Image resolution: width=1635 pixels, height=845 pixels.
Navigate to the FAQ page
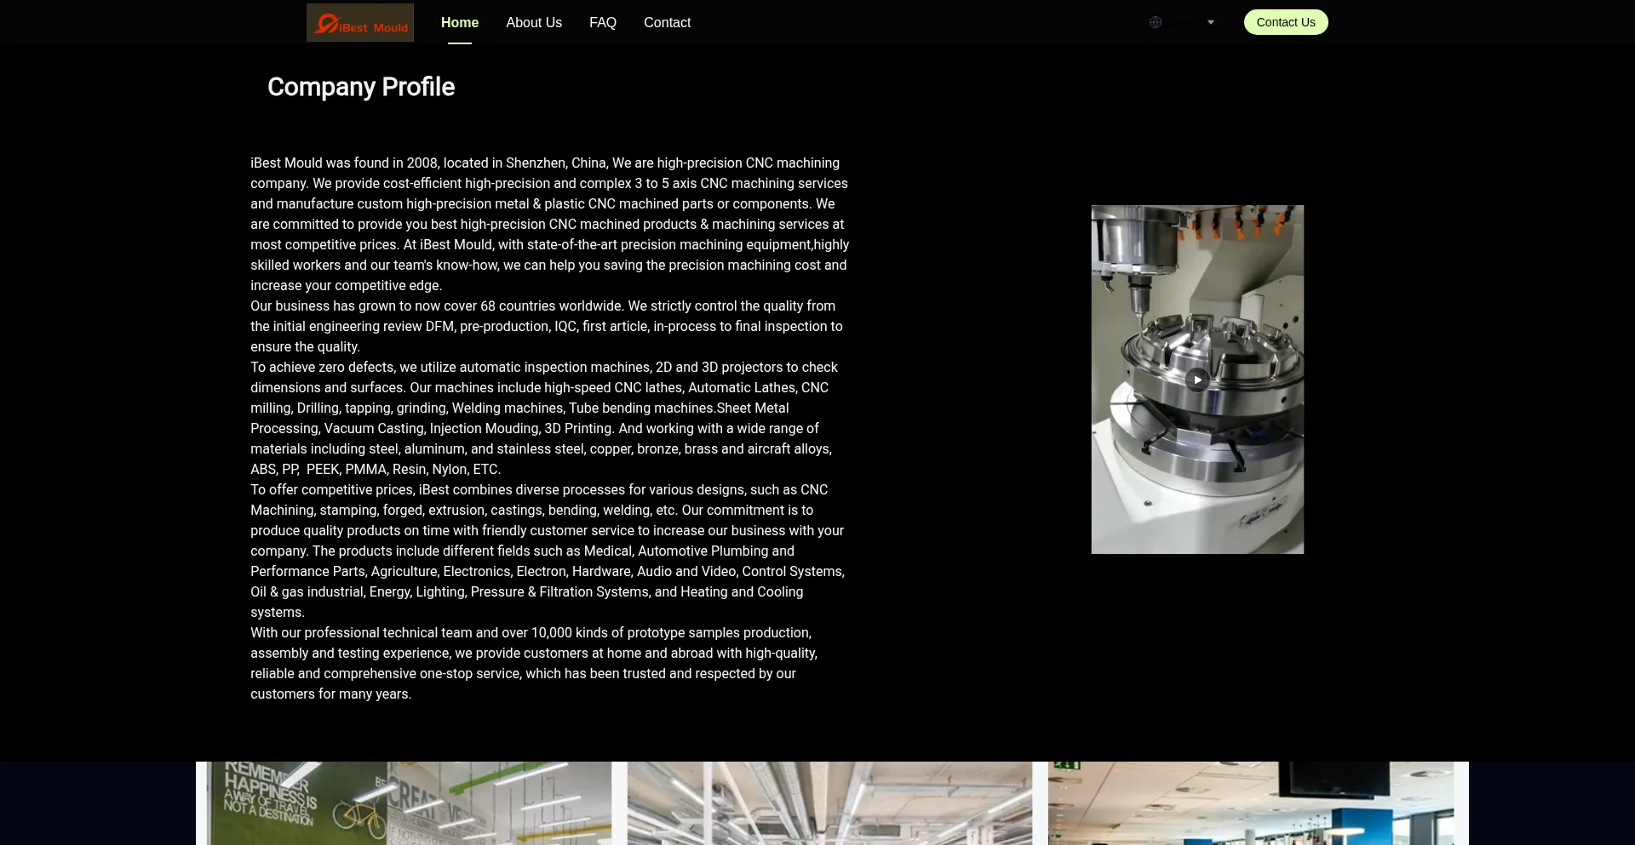602,23
